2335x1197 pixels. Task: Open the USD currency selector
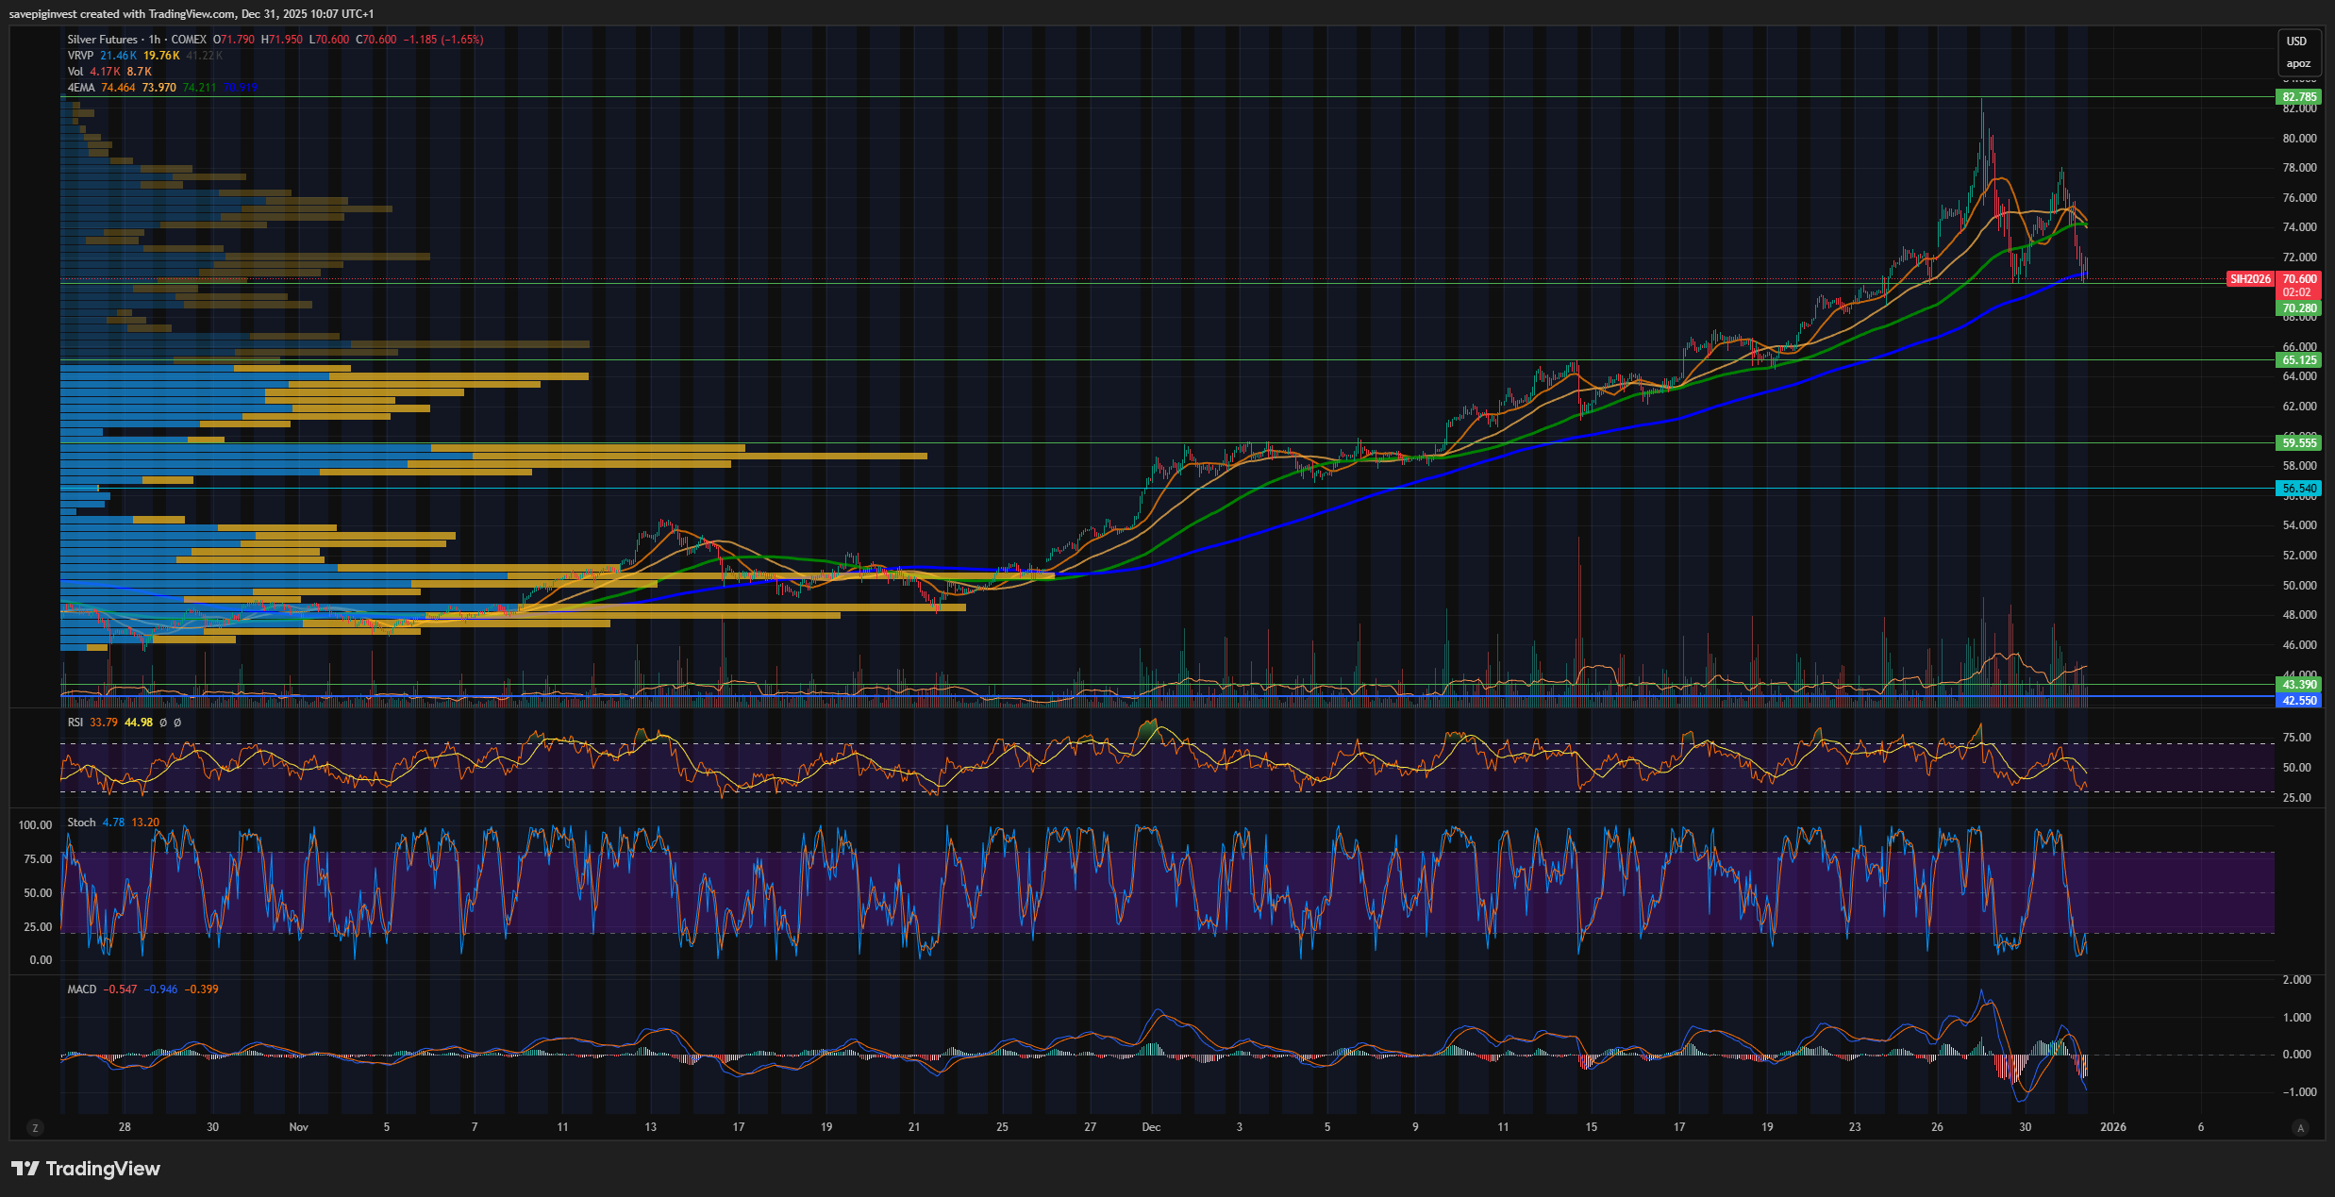tap(2296, 42)
